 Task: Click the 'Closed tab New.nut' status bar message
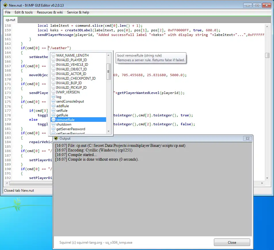click(x=19, y=191)
